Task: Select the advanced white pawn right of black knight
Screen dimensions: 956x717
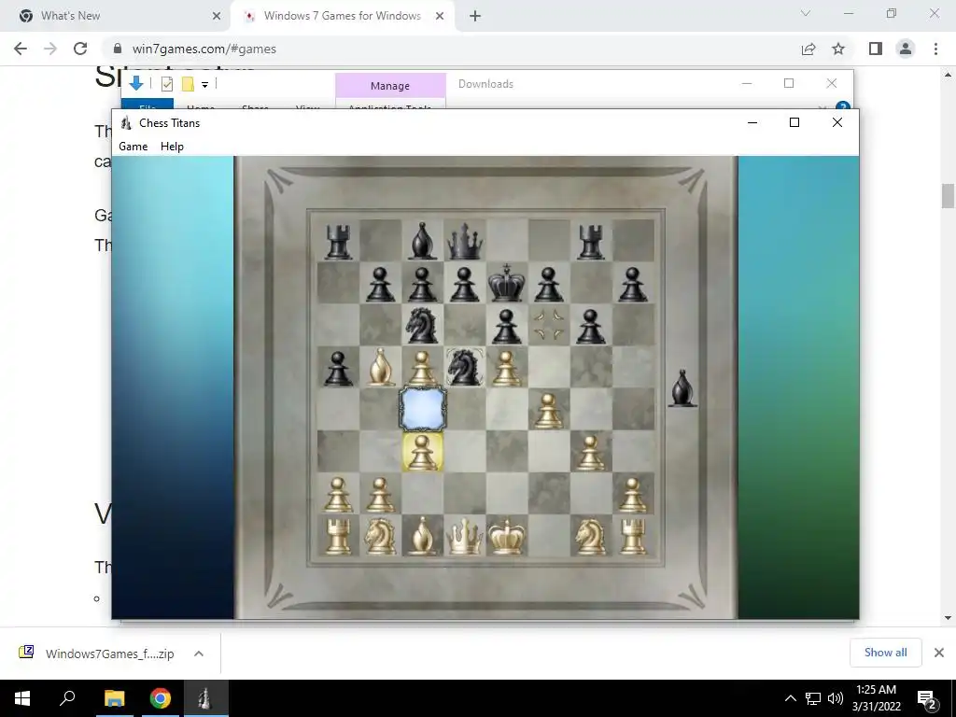Action: [x=506, y=368]
